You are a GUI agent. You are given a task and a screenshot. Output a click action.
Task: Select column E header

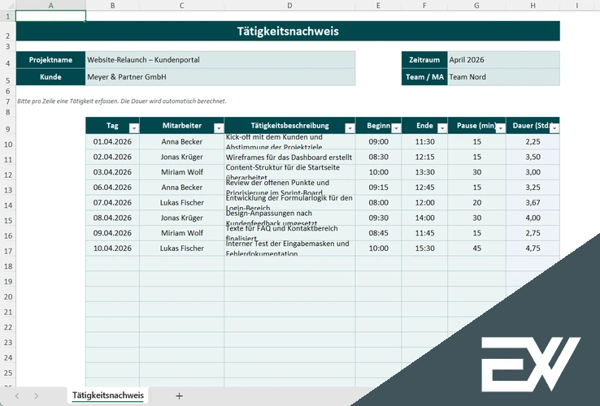click(378, 6)
